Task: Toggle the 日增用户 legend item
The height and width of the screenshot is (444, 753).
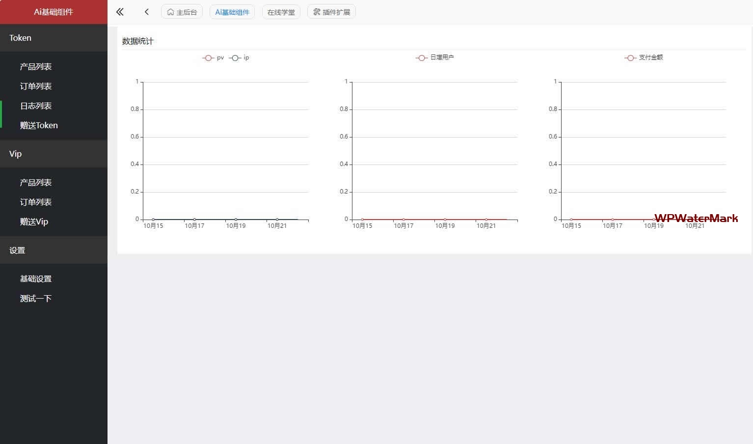Action: pyautogui.click(x=435, y=57)
